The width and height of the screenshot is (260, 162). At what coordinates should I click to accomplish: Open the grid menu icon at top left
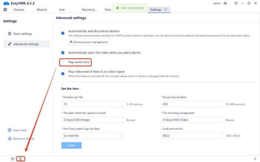[5, 9]
